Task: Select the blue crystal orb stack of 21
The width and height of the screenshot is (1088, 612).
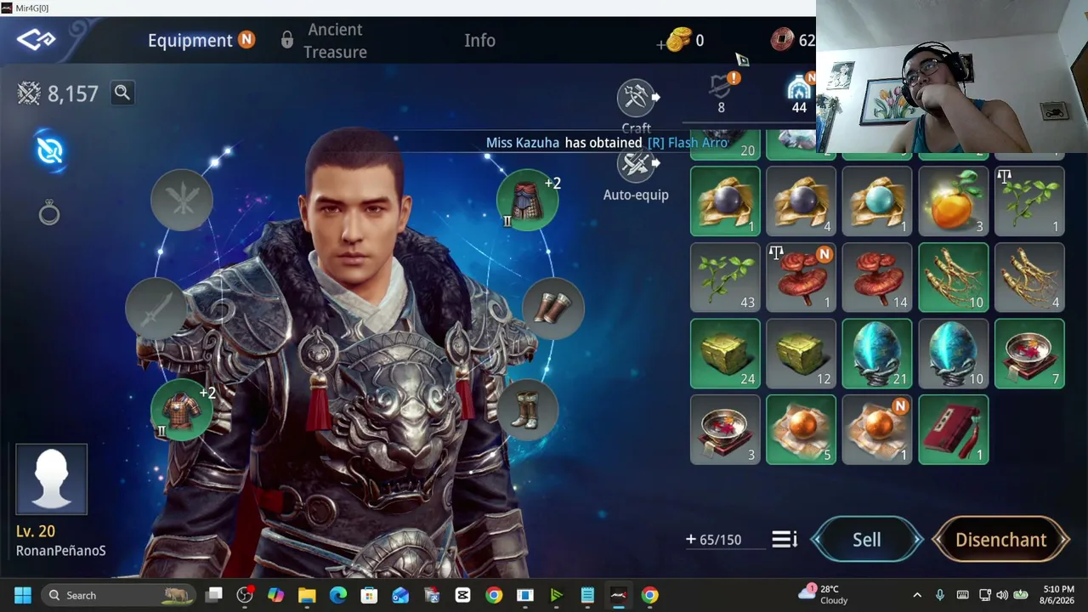Action: [x=877, y=354]
